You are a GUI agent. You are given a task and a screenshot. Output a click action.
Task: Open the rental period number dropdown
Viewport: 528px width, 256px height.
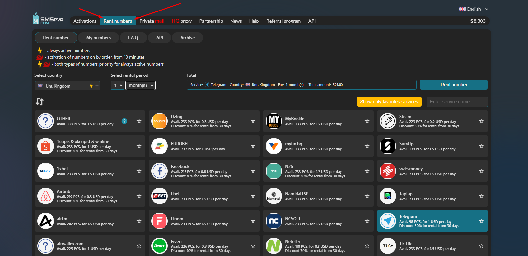pyautogui.click(x=118, y=85)
